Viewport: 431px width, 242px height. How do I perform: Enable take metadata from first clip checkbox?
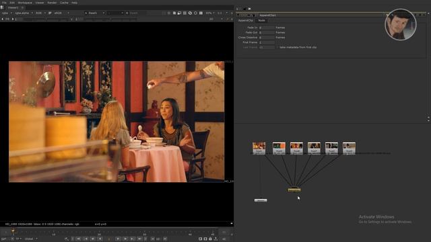[278, 47]
